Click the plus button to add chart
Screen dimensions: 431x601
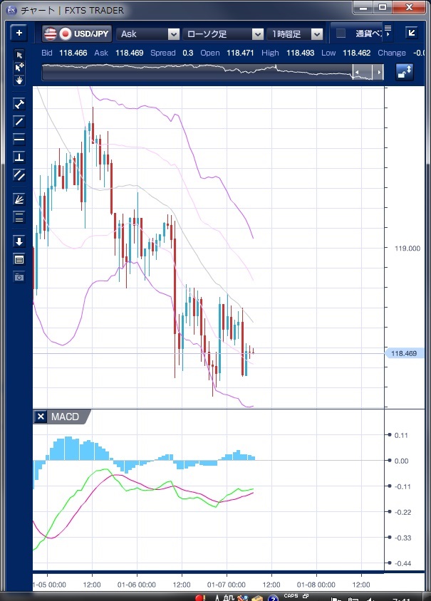19,33
